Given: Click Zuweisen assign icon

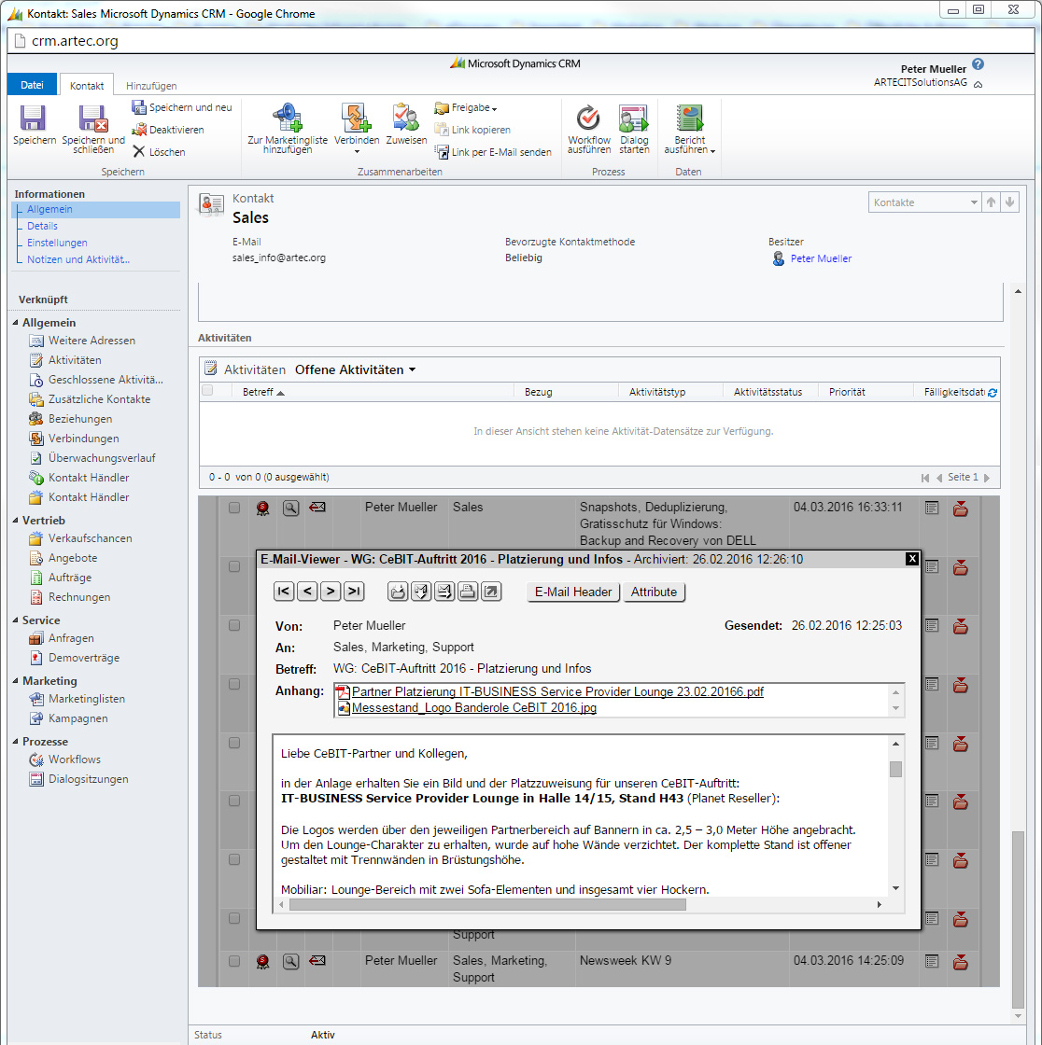Looking at the screenshot, I should pos(406,118).
